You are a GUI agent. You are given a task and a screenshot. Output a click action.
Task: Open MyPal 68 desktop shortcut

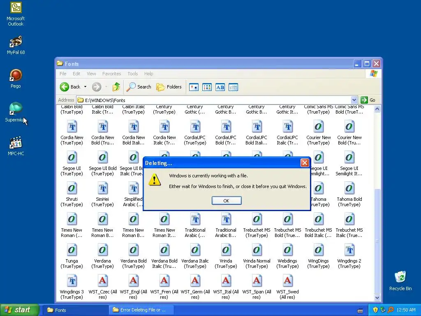pos(16,45)
